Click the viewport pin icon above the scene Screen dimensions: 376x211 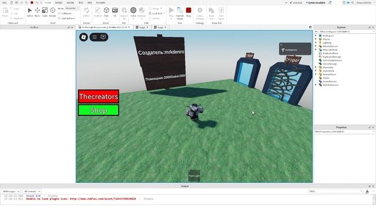coord(310,28)
